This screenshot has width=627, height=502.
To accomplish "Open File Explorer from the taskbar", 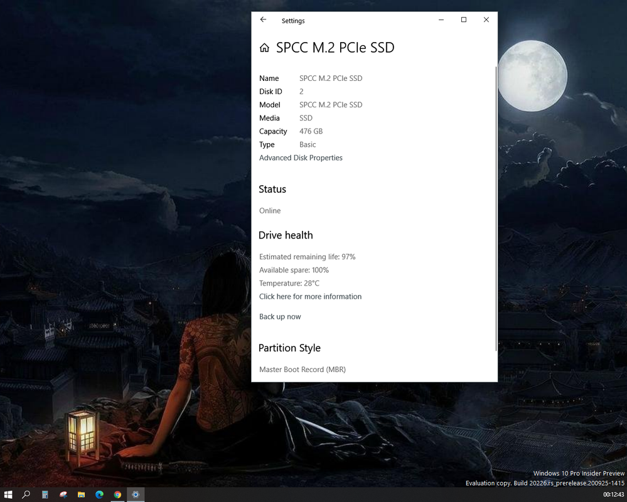I will click(81, 494).
